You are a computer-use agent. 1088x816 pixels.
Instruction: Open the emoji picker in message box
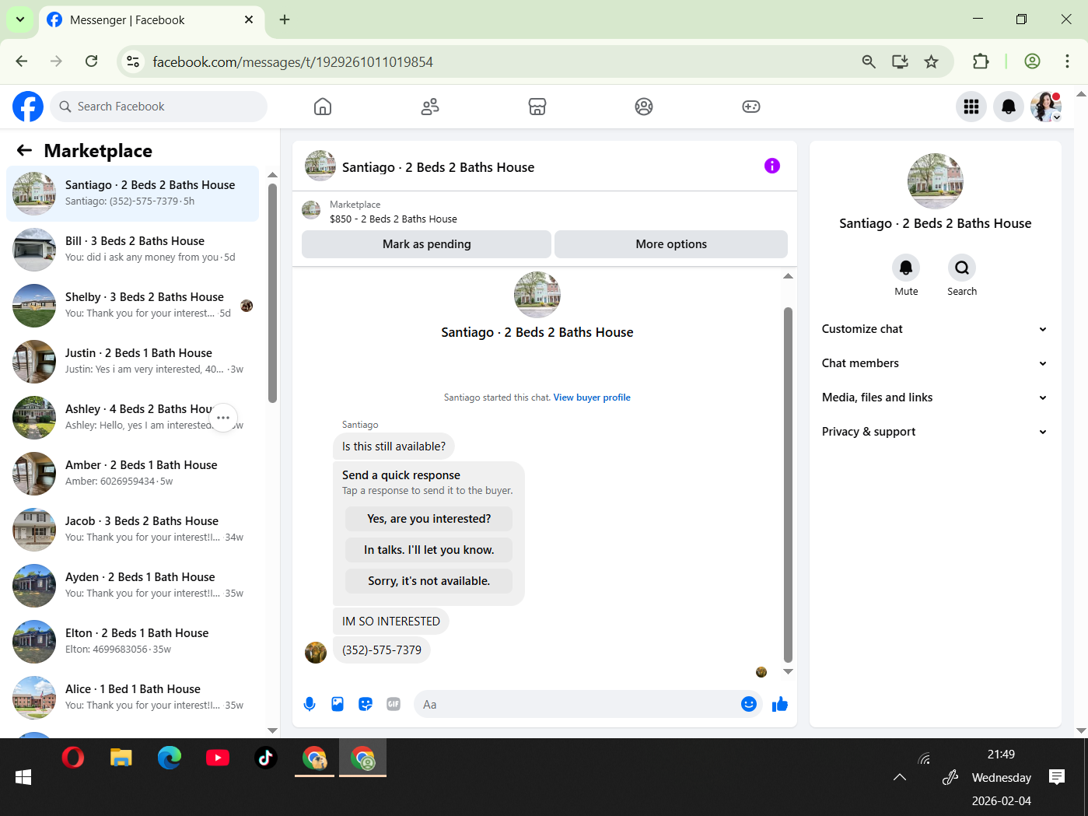coord(749,704)
